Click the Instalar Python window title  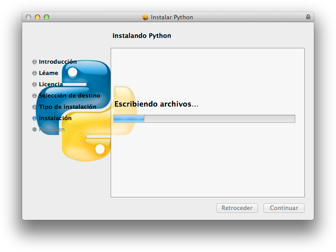[x=172, y=17]
